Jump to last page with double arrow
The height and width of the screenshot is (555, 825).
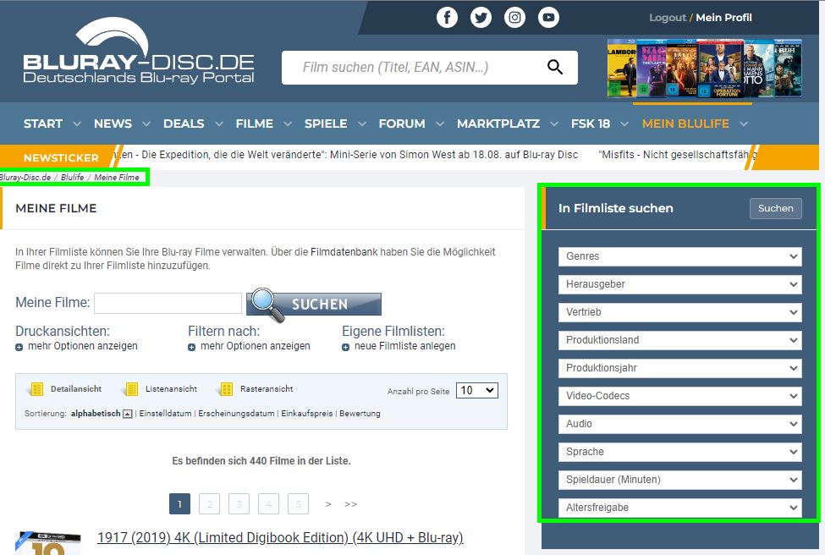click(x=350, y=504)
